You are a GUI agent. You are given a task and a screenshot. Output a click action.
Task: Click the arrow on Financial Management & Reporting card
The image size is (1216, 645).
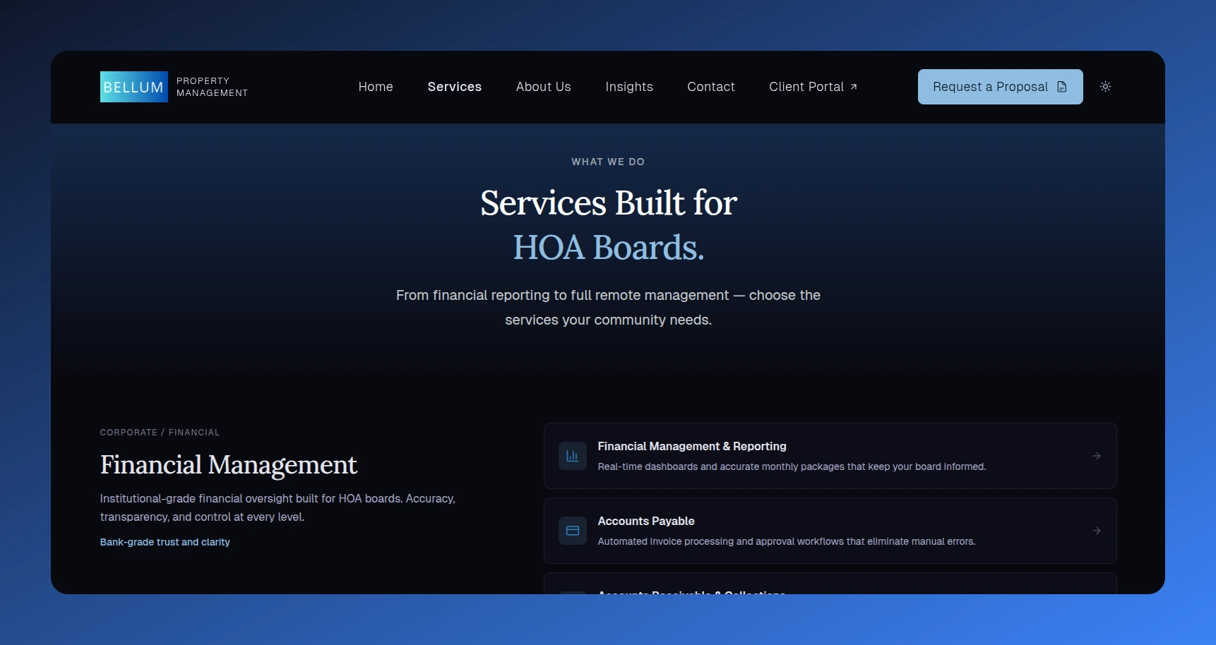tap(1097, 456)
